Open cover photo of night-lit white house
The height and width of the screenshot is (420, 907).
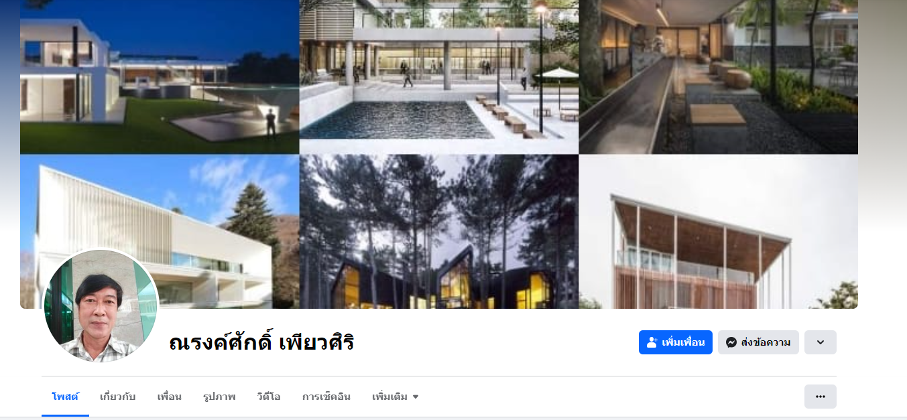(x=160, y=77)
